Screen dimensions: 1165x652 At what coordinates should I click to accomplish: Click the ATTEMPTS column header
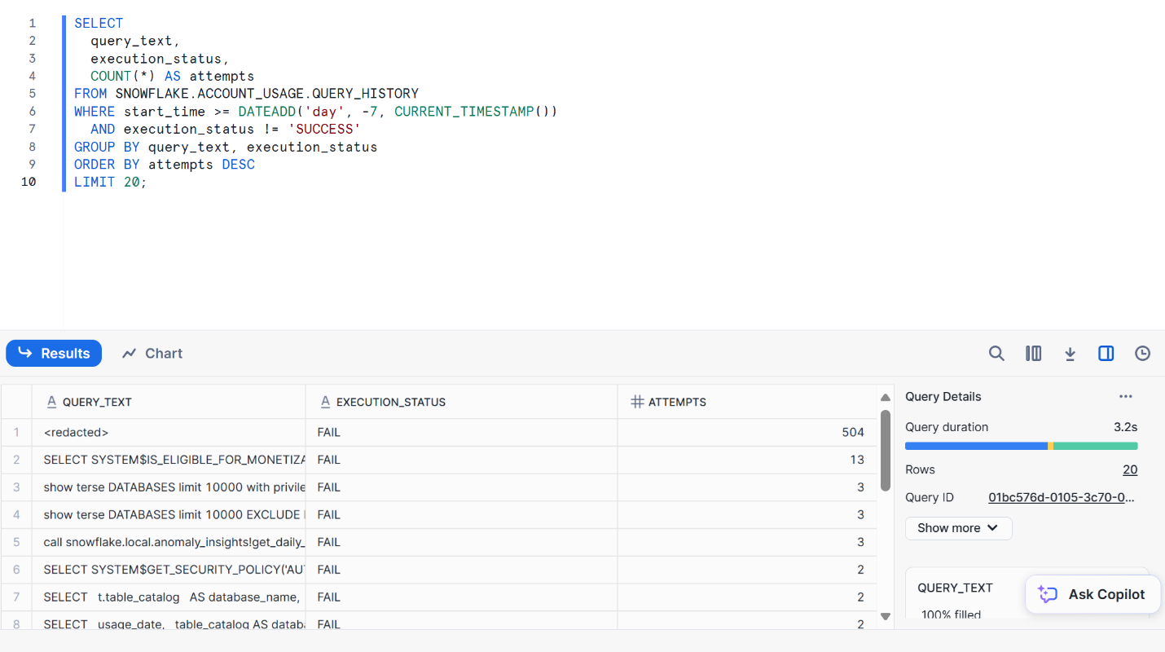pos(677,402)
